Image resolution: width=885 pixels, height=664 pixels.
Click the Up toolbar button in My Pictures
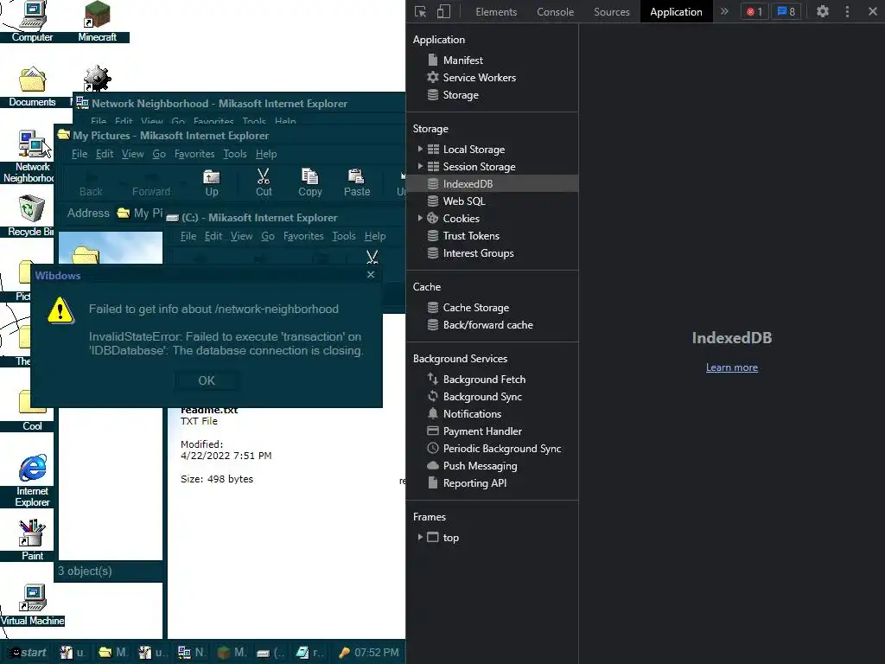click(x=212, y=183)
